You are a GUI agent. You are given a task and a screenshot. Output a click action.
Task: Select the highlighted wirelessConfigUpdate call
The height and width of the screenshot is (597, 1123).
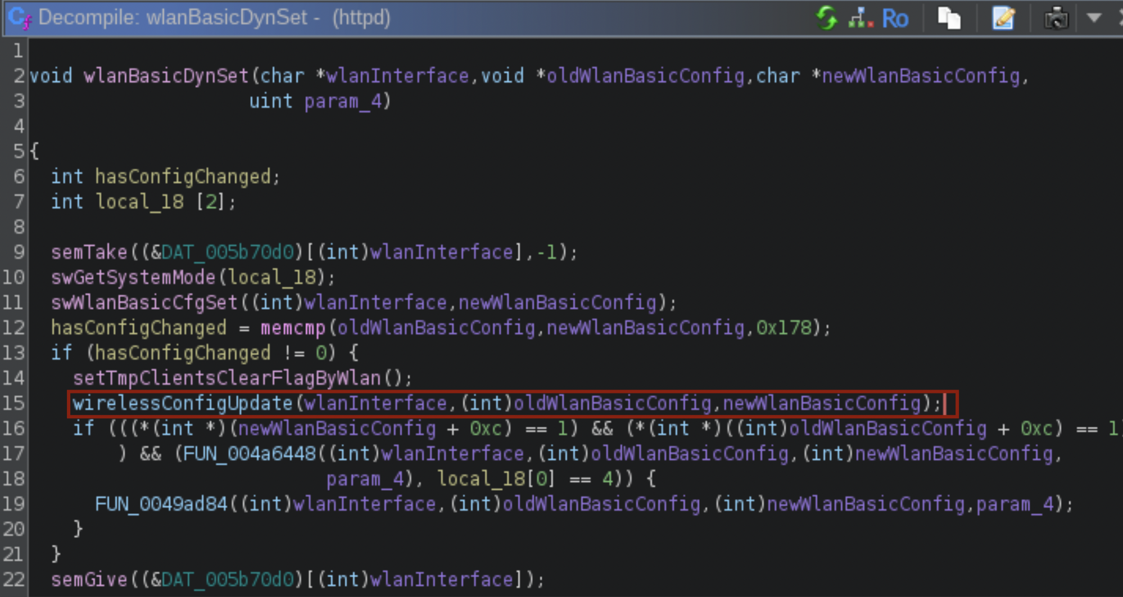pos(180,402)
